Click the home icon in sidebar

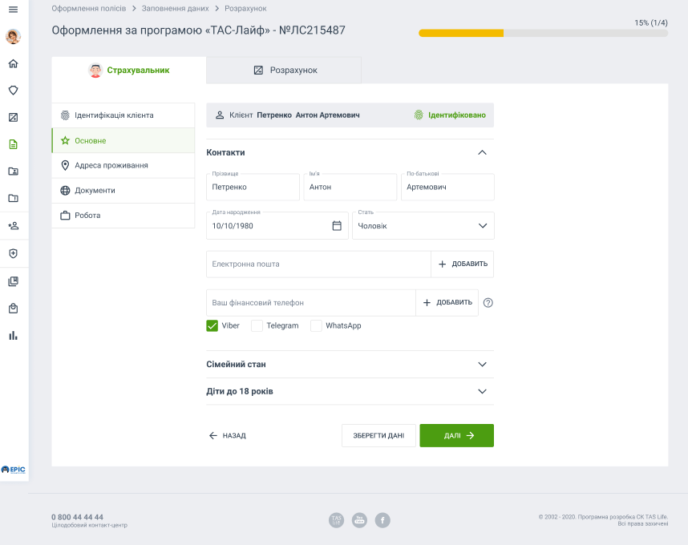click(13, 63)
